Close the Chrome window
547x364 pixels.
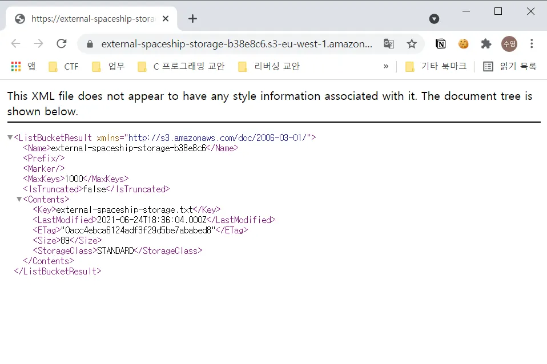[530, 11]
